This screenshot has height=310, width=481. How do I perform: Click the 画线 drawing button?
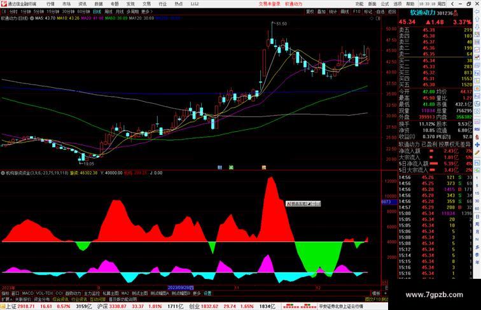pyautogui.click(x=345, y=11)
